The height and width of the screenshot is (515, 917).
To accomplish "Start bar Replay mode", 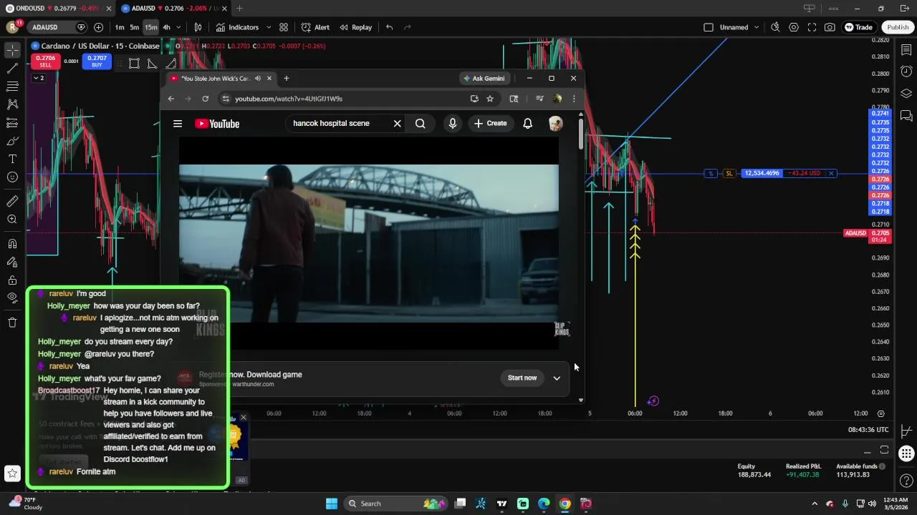I will point(355,27).
